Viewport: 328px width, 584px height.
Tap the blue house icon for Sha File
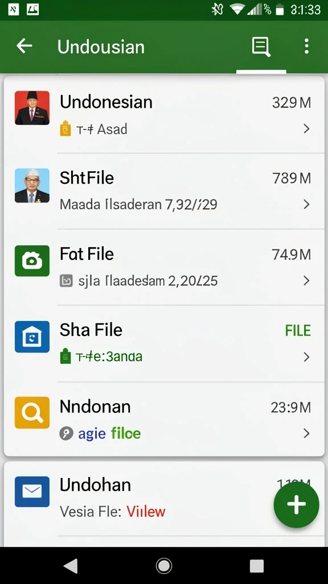pos(32,336)
